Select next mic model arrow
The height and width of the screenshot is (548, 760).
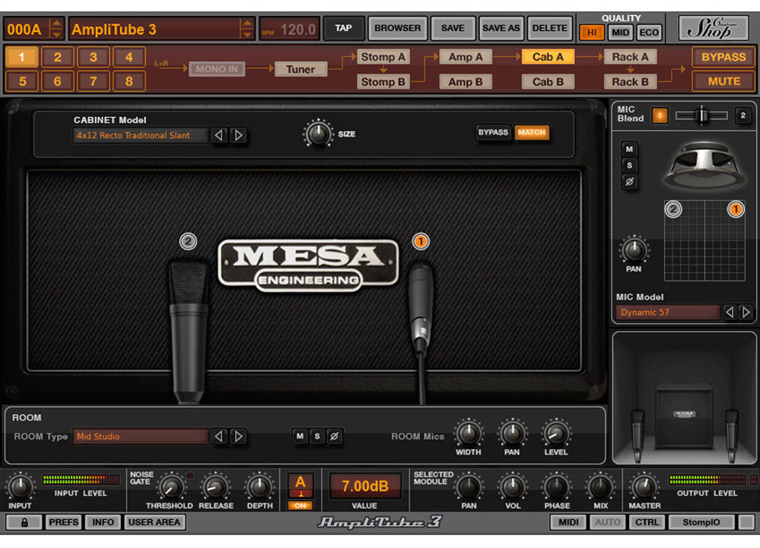tap(746, 312)
